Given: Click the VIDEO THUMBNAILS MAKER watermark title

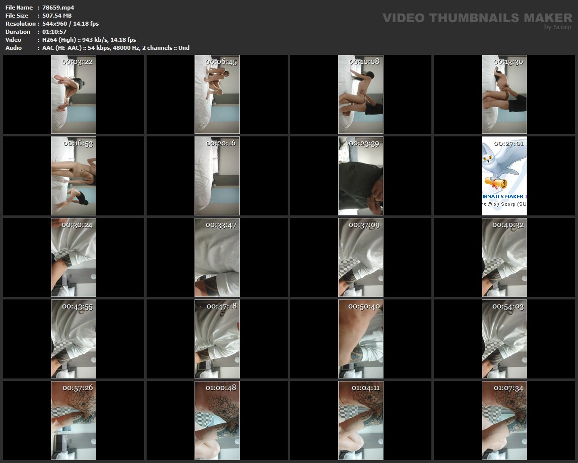Looking at the screenshot, I should (x=477, y=18).
